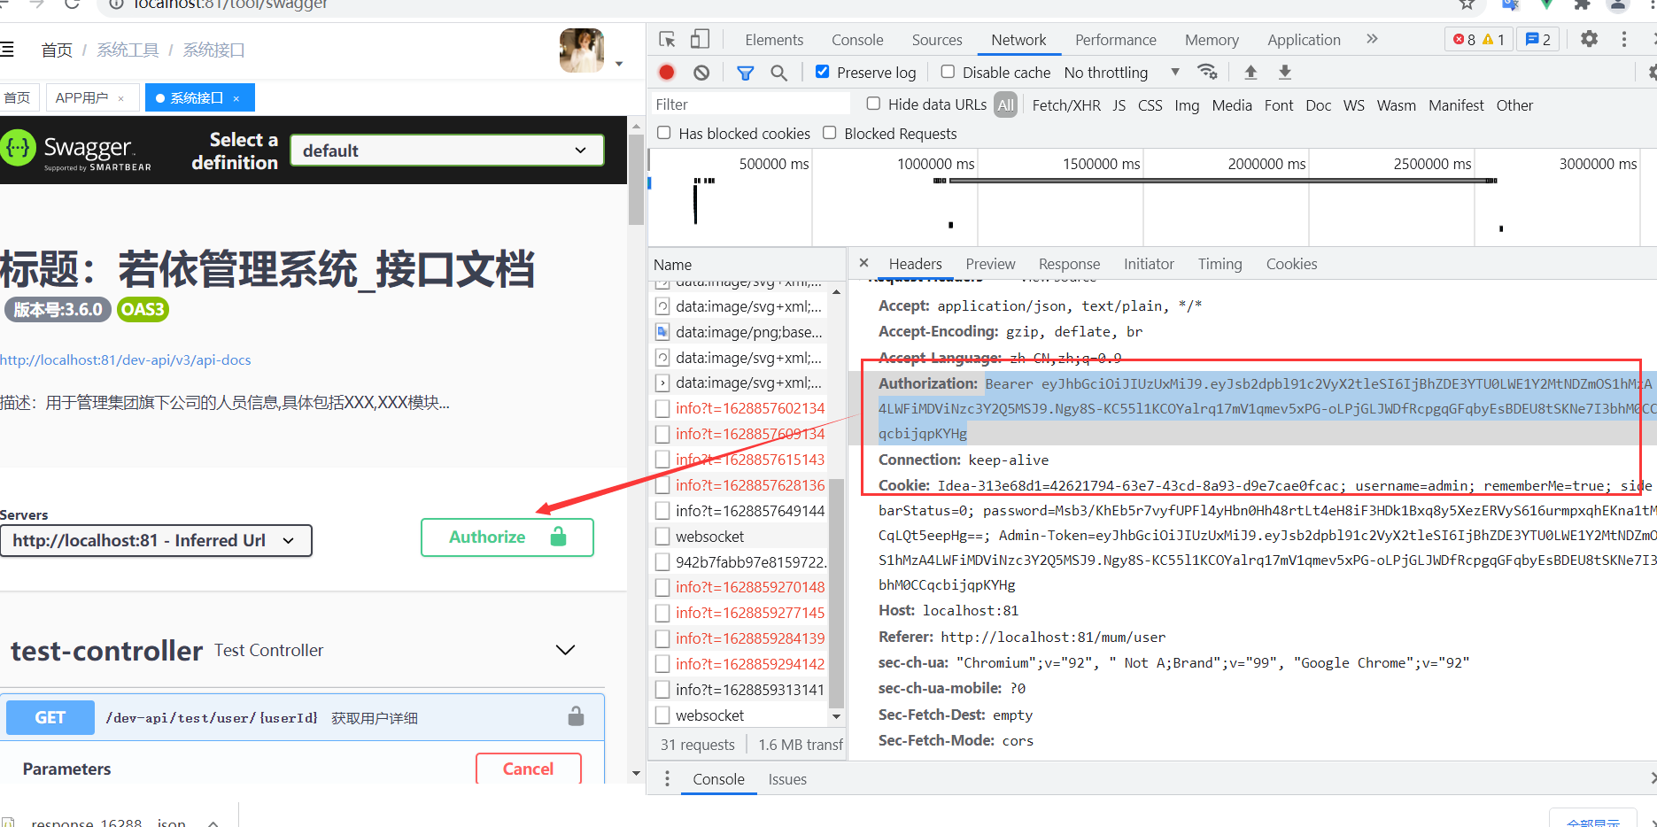Tick checkbox beside info?t=1628857649144 request
This screenshot has height=827, width=1657.
[x=662, y=511]
